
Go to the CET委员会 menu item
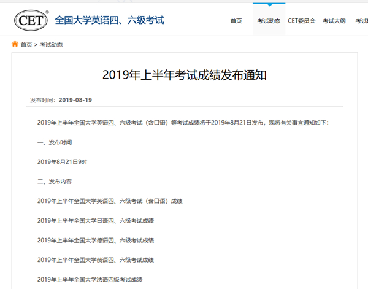301,21
